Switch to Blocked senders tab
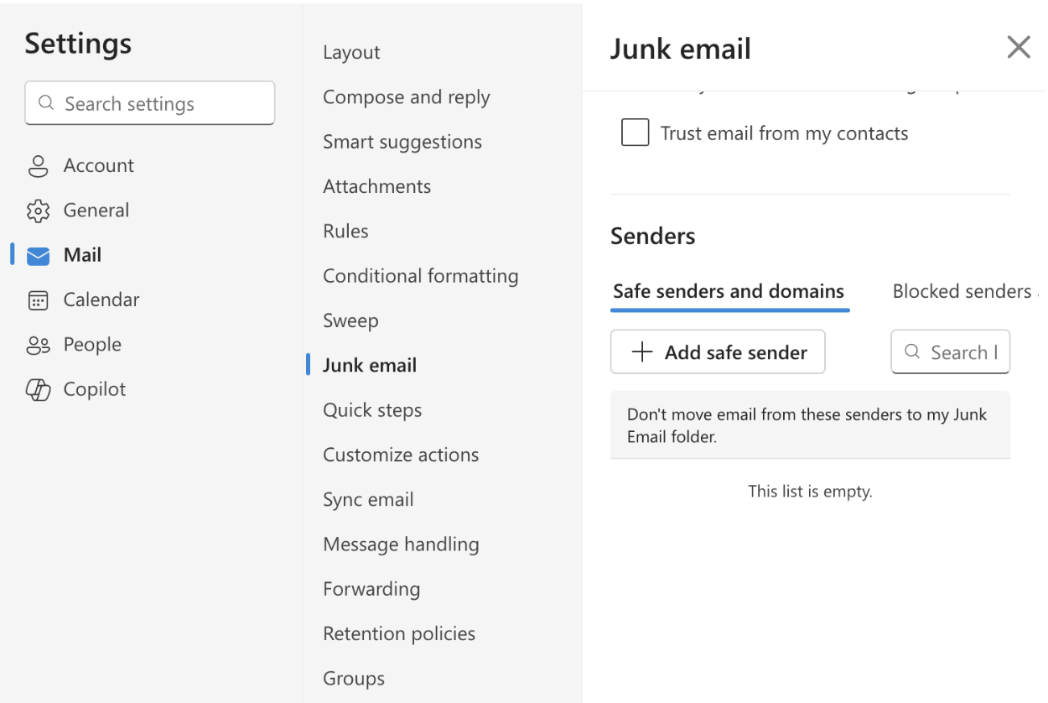The width and height of the screenshot is (1048, 703). (962, 292)
